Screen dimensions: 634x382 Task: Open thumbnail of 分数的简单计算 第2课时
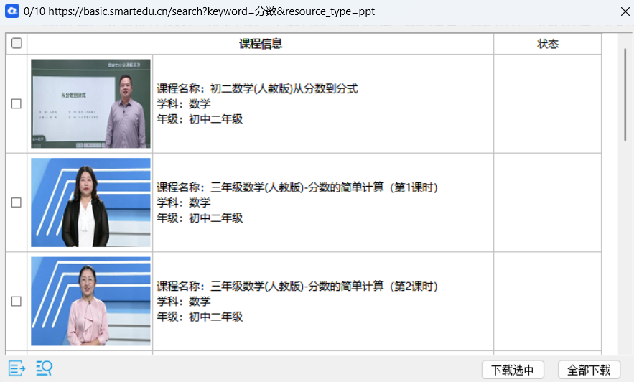[90, 301]
